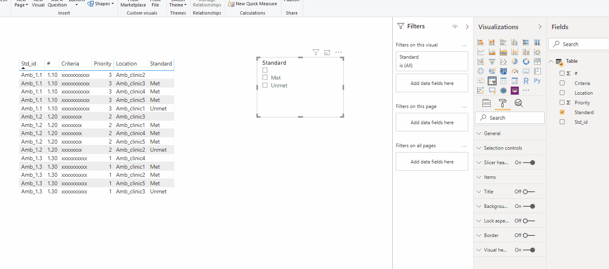Select the clustered bar chart visual
The width and height of the screenshot is (609, 269).
(503, 42)
